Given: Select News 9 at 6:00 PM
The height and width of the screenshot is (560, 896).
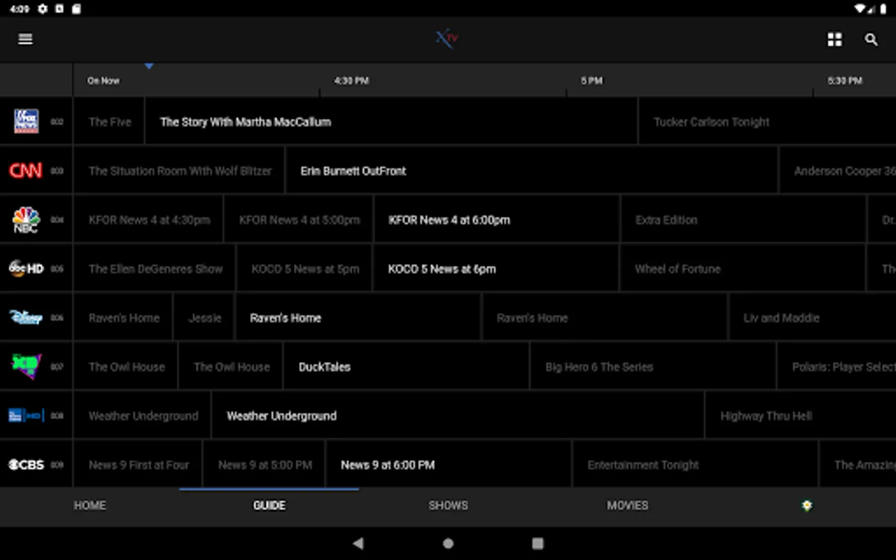Looking at the screenshot, I should pyautogui.click(x=449, y=464).
